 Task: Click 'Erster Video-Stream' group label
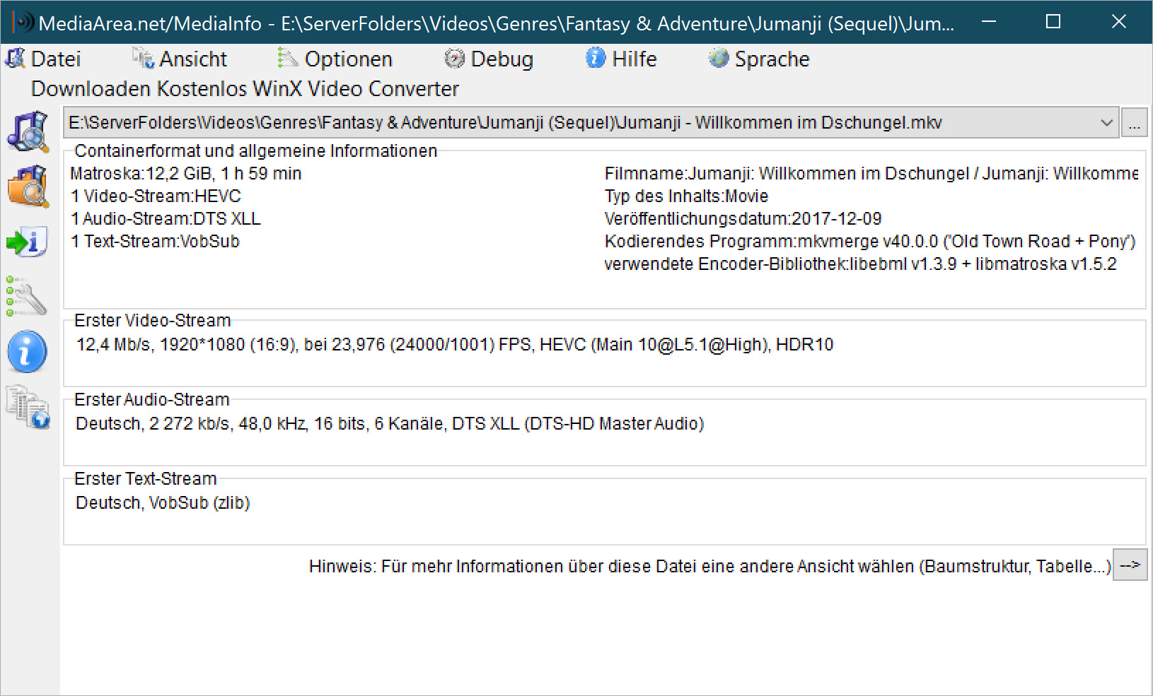pos(152,321)
